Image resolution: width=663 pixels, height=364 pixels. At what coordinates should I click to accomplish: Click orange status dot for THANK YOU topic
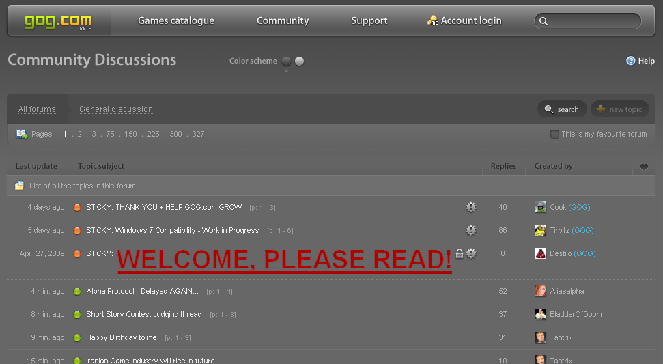tap(77, 207)
